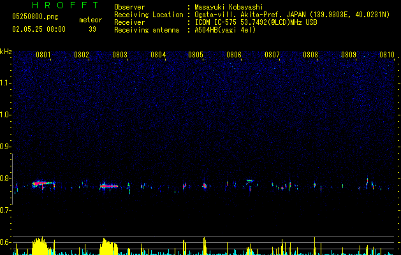401x255 pixels.
Task: Click the Receiving Location label
Action: (149, 15)
